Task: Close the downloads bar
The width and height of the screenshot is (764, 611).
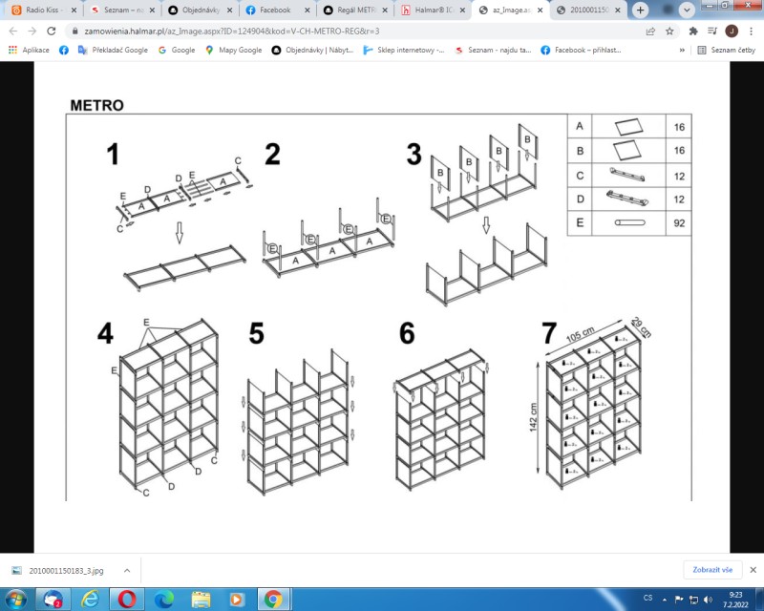Action: pos(753,570)
